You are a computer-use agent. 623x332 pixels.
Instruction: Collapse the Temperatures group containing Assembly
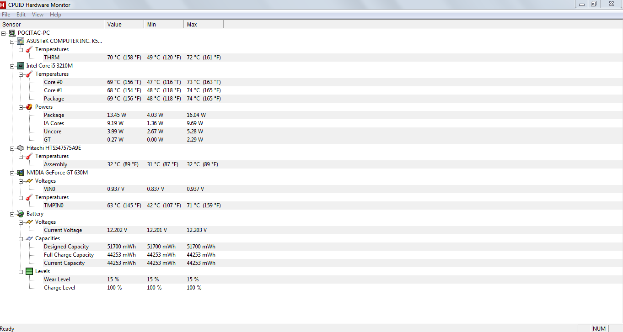21,156
